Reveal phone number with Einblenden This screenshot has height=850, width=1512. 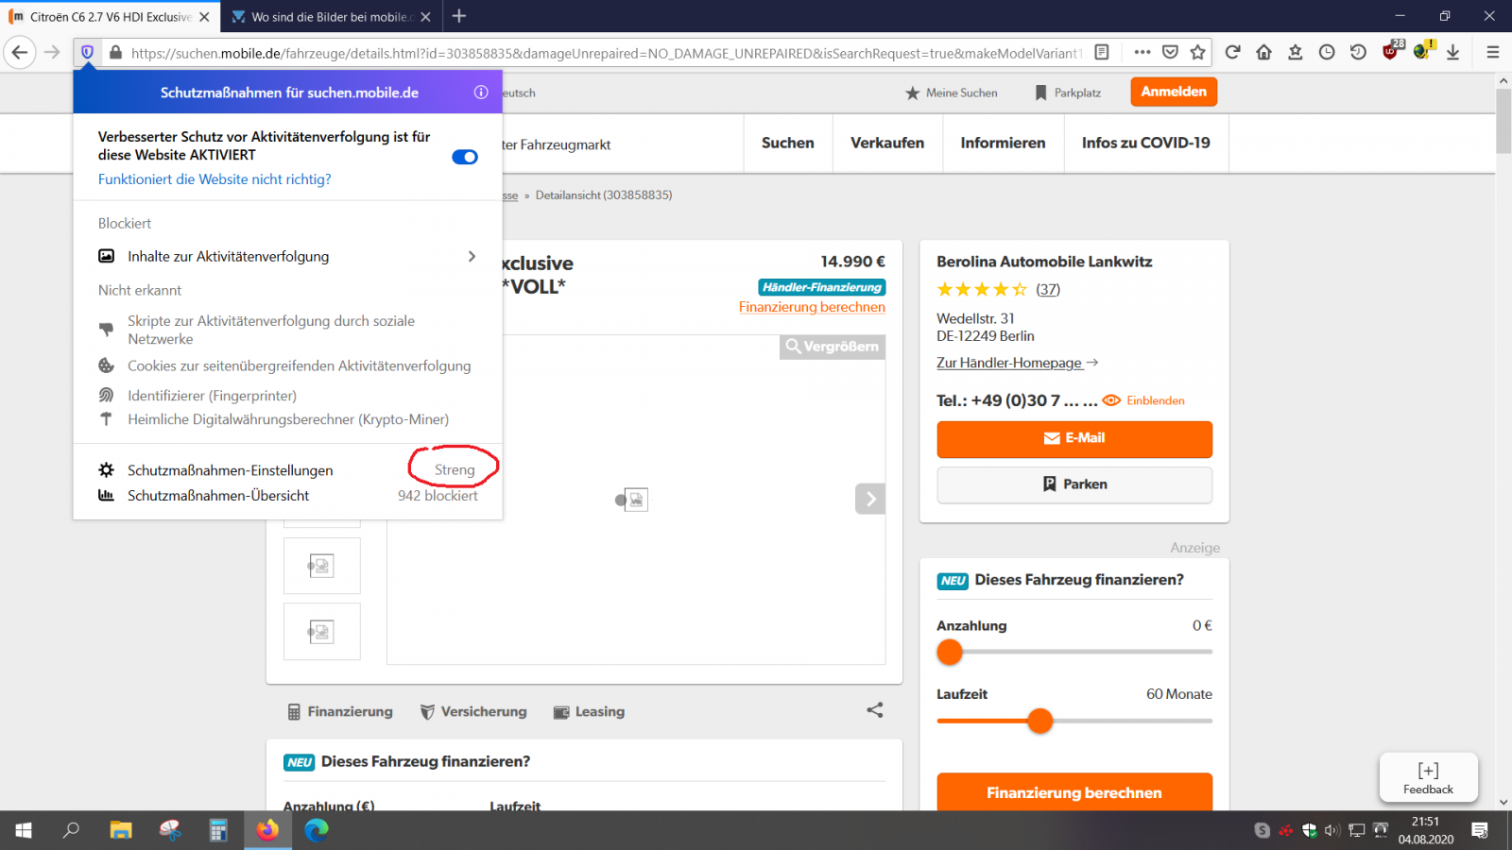(x=1143, y=400)
